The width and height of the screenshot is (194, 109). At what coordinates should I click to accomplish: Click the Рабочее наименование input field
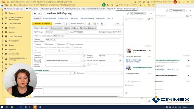82,40
